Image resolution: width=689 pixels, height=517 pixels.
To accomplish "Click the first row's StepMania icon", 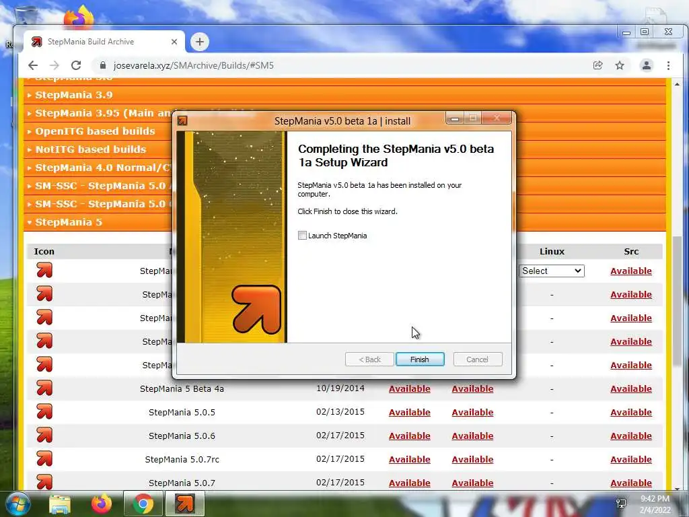I will coord(44,270).
